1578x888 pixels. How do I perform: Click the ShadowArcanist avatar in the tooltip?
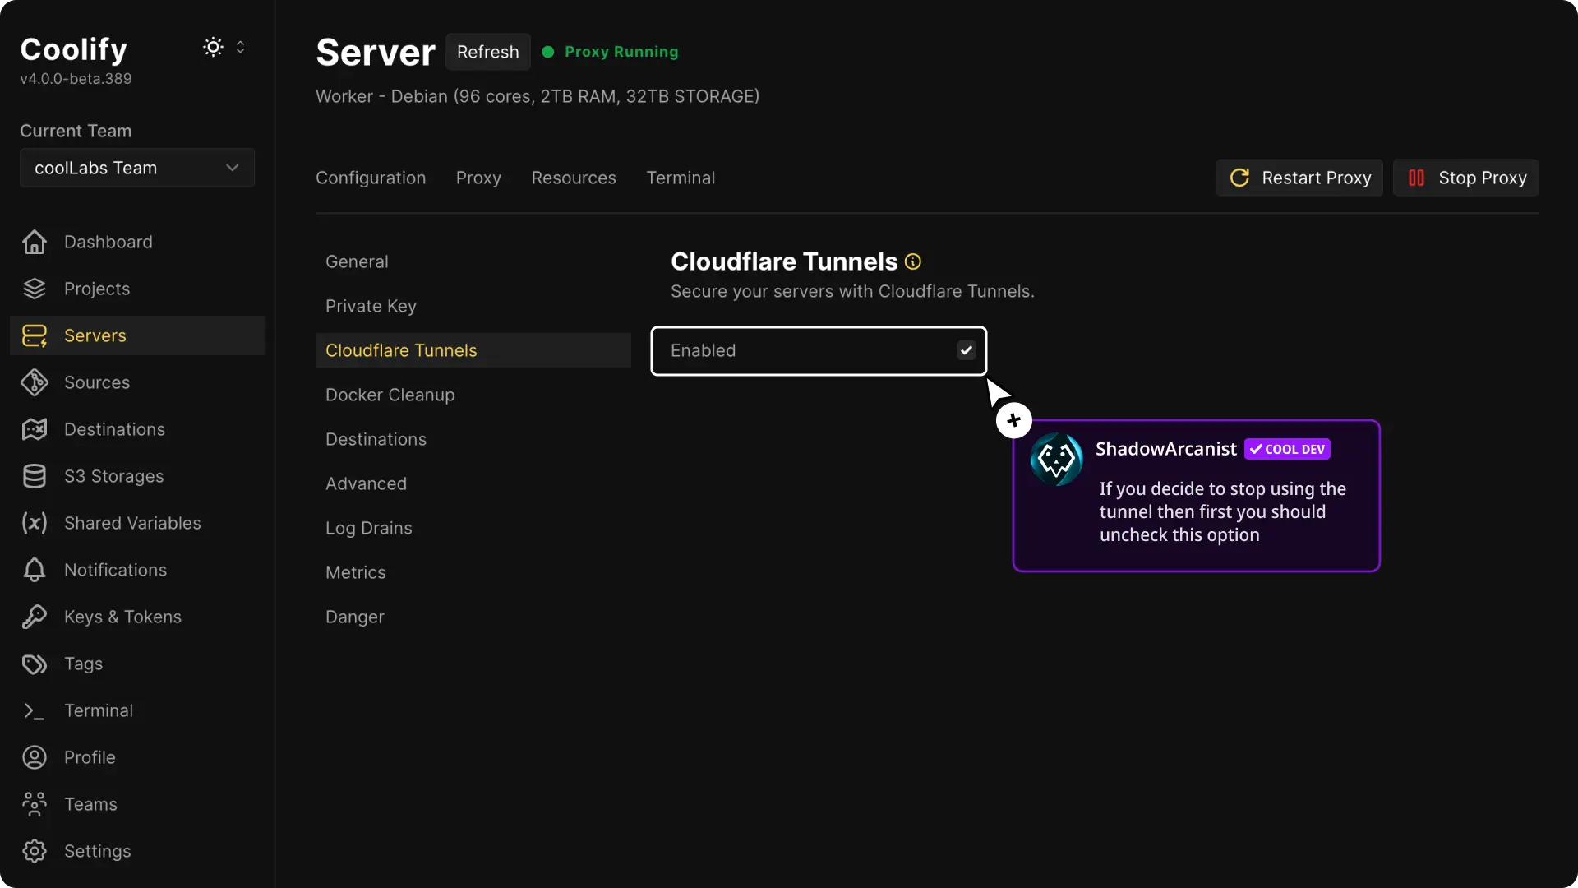(x=1056, y=459)
